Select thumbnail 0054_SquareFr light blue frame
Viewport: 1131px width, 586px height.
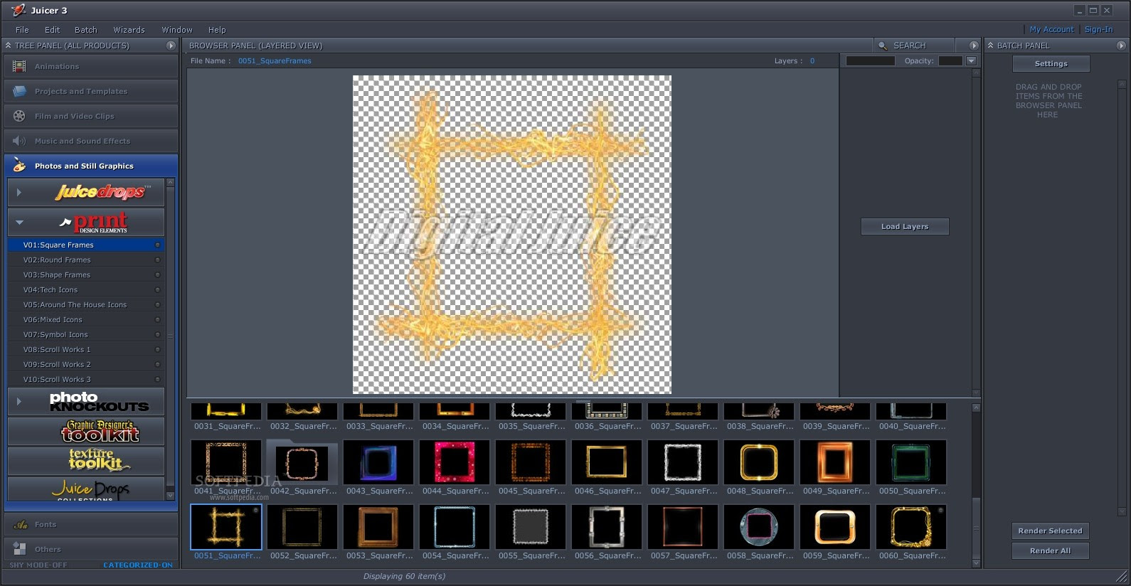pos(454,527)
